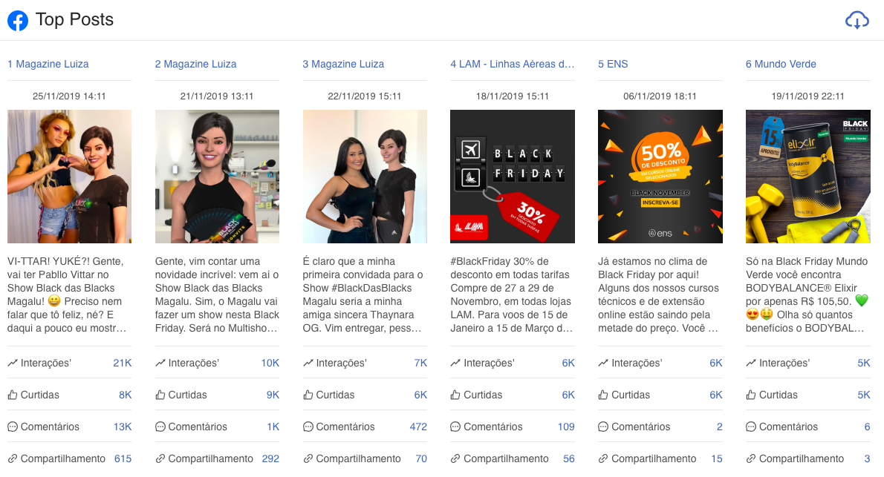884x477 pixels.
Task: Open the ENS 50% de desconto thumbnail
Action: (660, 177)
